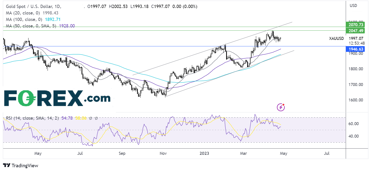The width and height of the screenshot is (372, 172).
Task: Click the 1946.63 blue price label
Action: (355, 49)
